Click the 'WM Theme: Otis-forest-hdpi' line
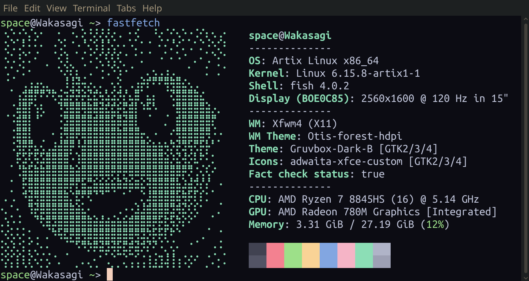This screenshot has height=281, width=529. 326,137
